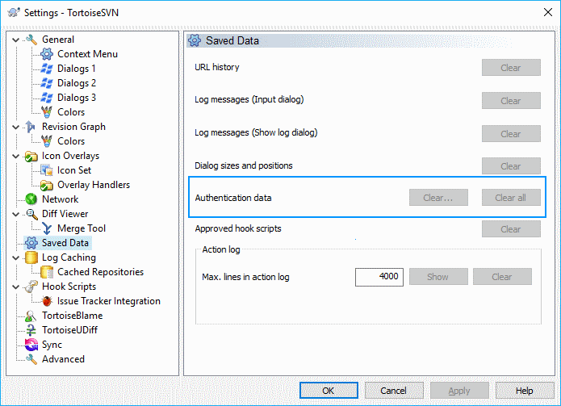
Task: Click the Cached Repositories icon
Action: click(47, 272)
